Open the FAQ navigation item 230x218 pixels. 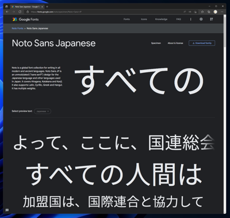178,20
